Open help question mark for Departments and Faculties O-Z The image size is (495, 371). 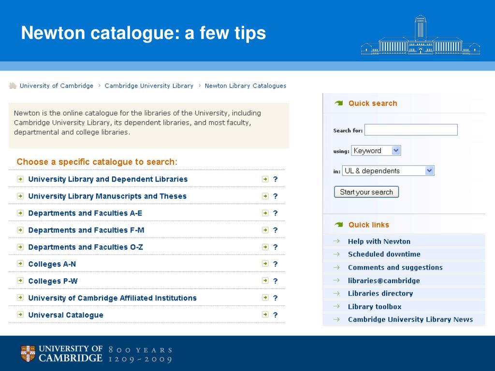pos(275,247)
